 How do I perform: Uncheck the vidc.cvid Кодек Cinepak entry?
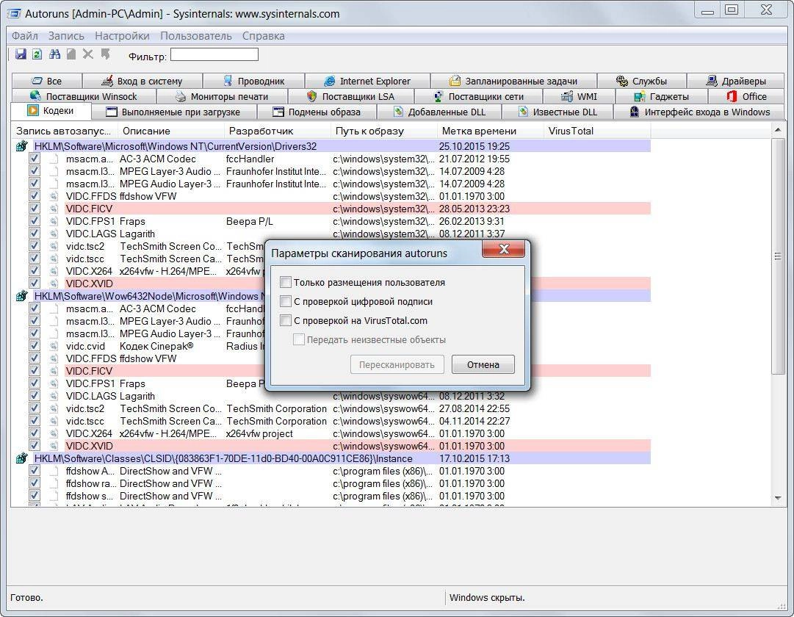(x=34, y=346)
